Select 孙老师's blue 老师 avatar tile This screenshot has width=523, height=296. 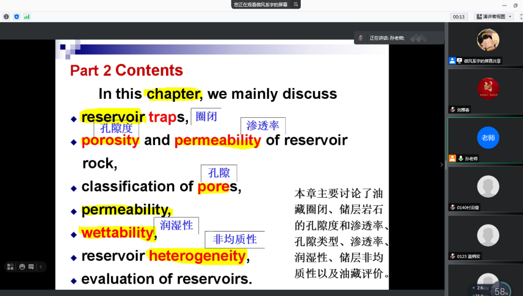point(488,138)
